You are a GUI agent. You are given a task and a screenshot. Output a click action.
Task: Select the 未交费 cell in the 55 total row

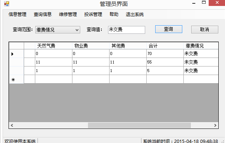[x=201, y=62]
